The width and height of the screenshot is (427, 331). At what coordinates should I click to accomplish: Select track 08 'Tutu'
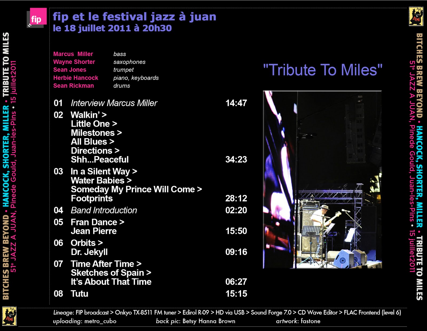(79, 294)
